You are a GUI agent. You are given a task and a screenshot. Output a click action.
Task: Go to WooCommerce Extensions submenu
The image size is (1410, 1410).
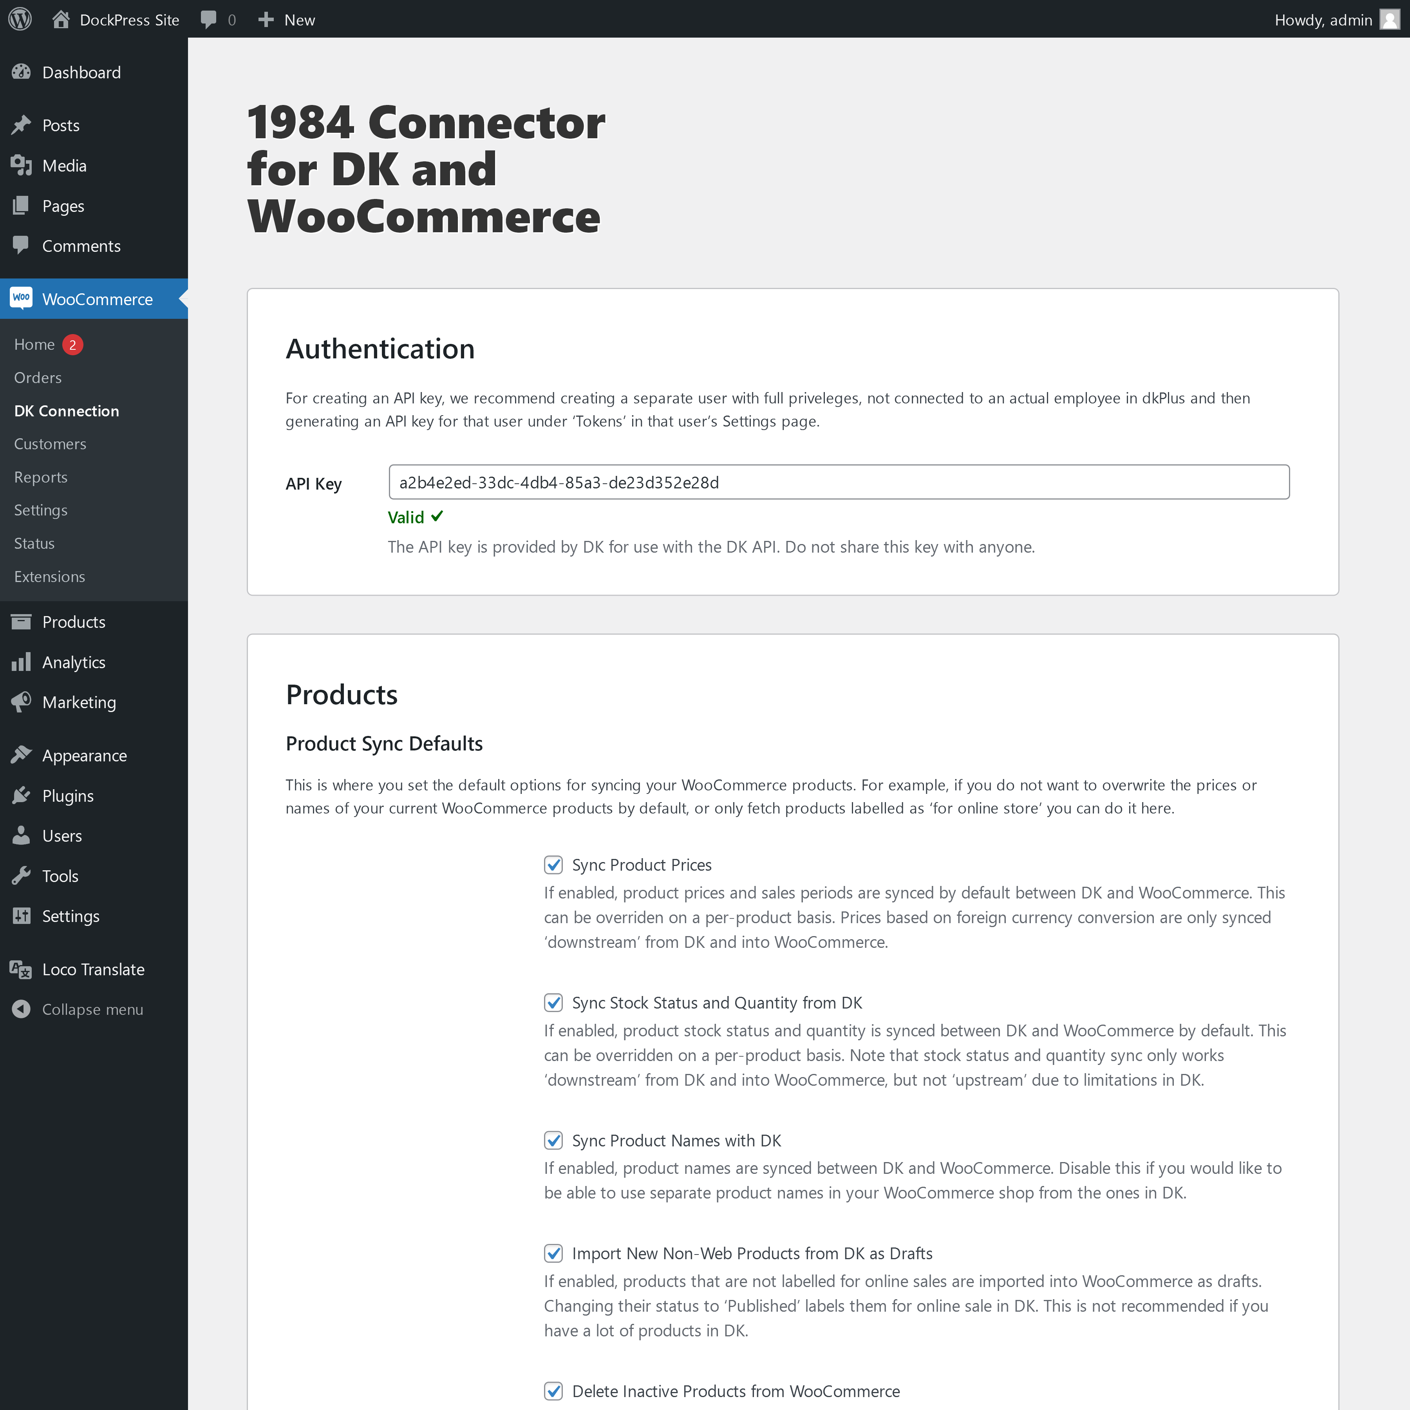50,577
